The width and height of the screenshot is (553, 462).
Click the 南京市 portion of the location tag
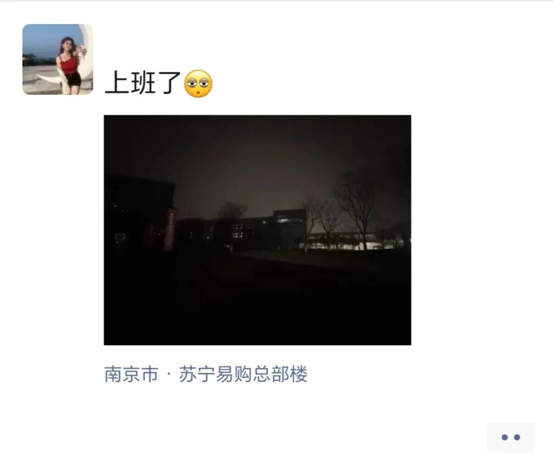point(131,374)
